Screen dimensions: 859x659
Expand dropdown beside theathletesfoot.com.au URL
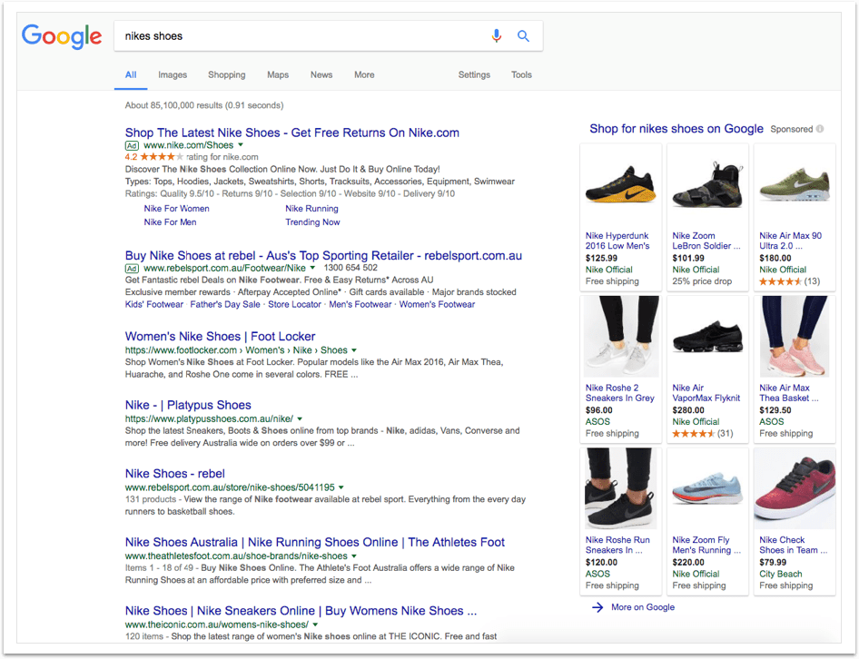point(354,556)
